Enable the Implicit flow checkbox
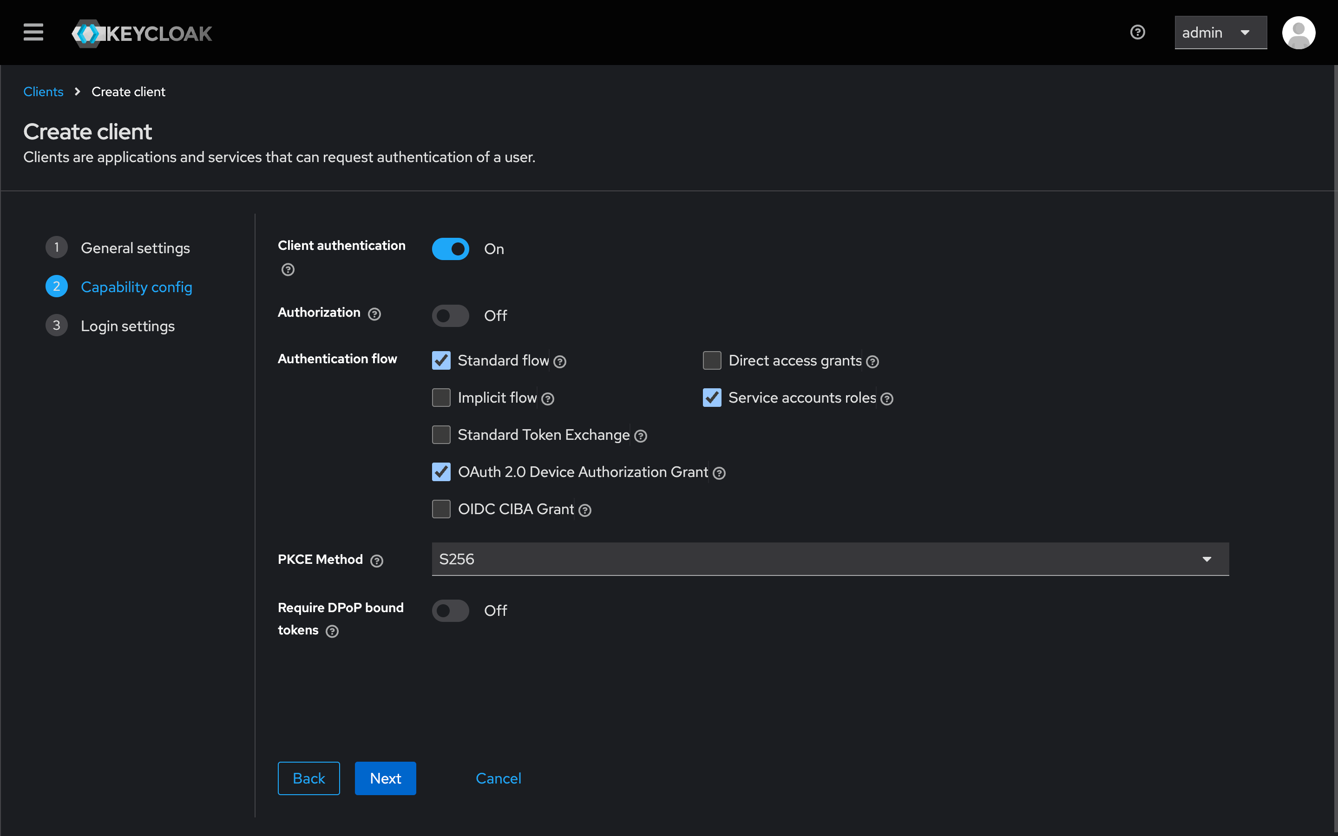 440,397
